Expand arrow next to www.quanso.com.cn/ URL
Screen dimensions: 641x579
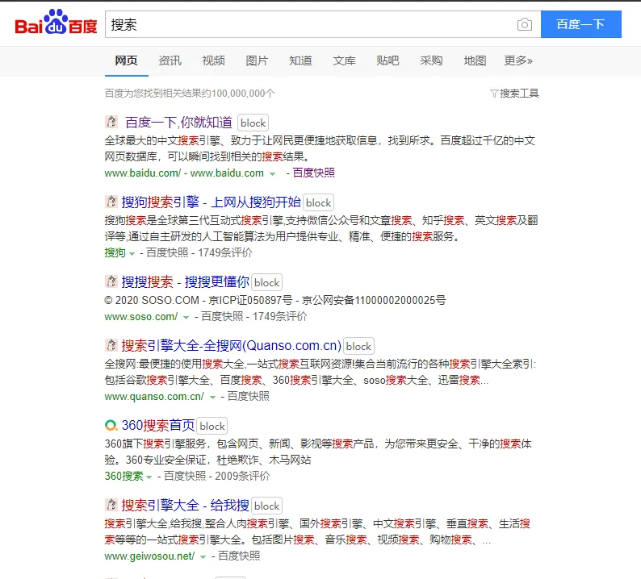coord(212,397)
